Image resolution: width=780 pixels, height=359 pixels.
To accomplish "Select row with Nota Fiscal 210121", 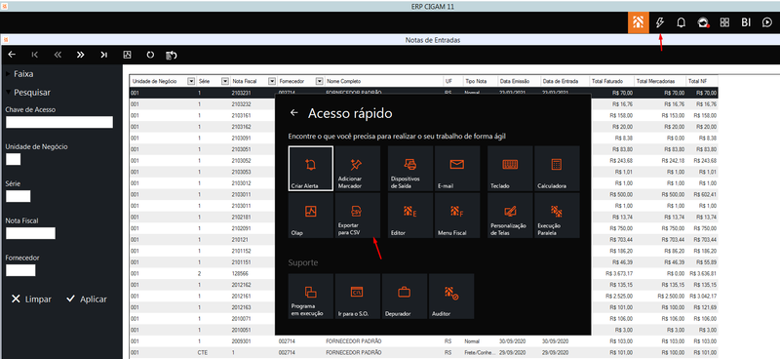I will coord(423,240).
